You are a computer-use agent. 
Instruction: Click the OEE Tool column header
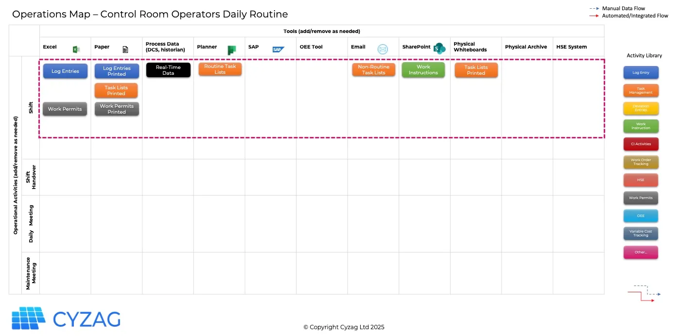tap(311, 47)
